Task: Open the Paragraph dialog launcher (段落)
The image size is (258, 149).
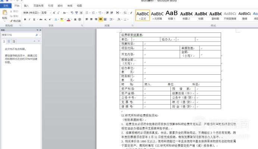Action: pos(132,25)
